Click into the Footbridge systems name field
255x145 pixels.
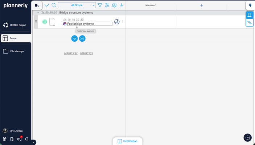[x=90, y=24]
